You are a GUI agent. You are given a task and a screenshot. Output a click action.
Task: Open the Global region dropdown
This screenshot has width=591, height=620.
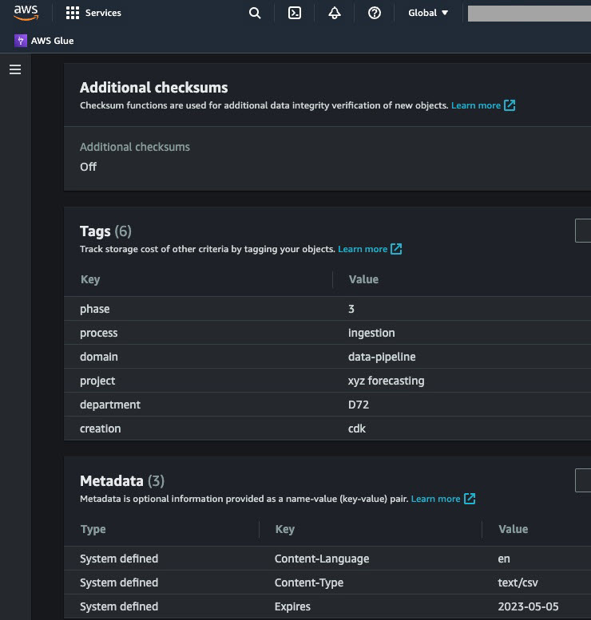pos(428,13)
